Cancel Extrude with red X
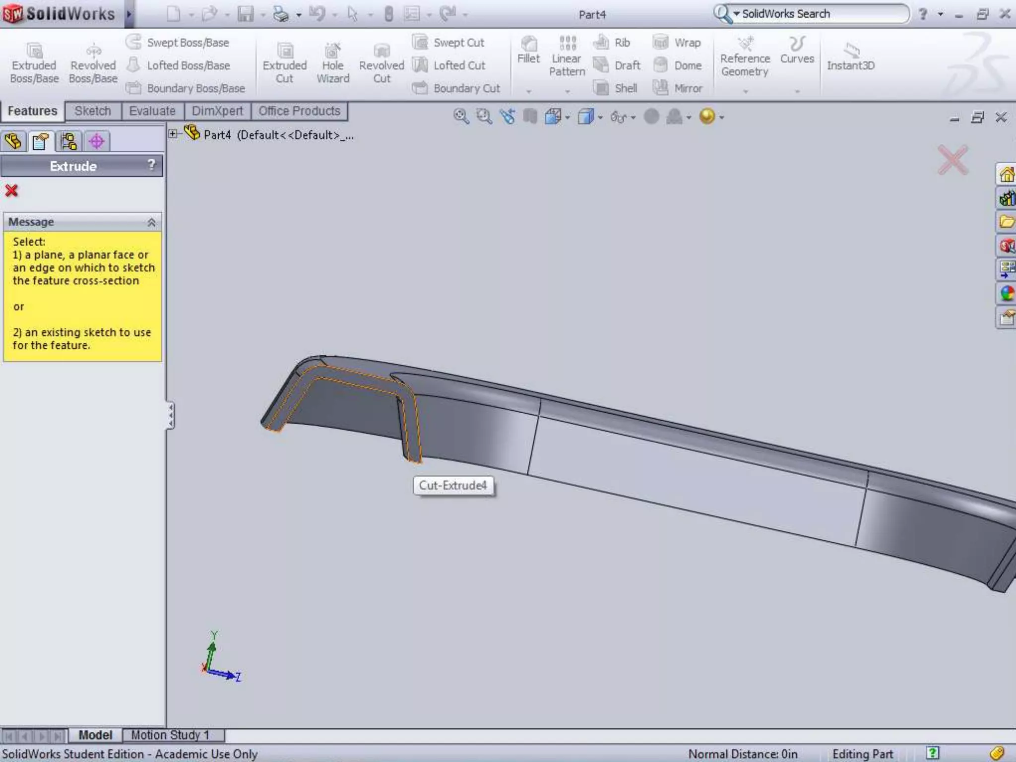The width and height of the screenshot is (1016, 762). (x=11, y=191)
